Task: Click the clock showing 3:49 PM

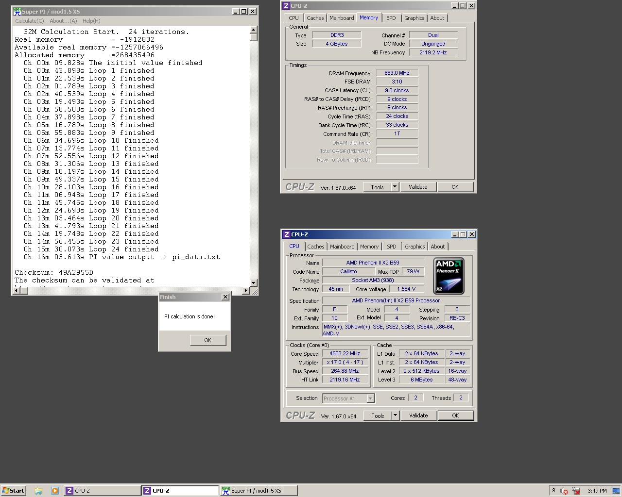Action: point(597,491)
